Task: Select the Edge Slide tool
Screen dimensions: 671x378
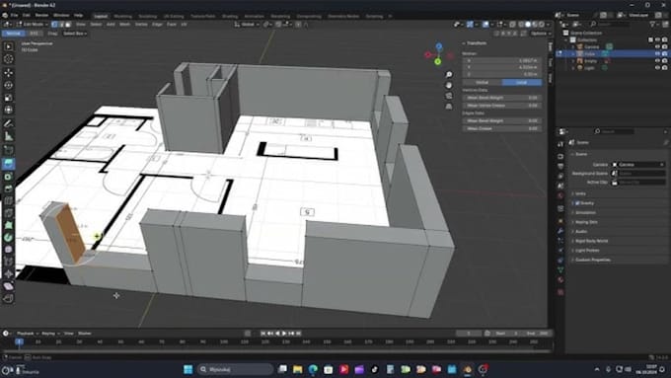Action: (x=9, y=262)
